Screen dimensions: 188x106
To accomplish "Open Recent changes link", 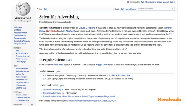I will (x=22, y=59).
